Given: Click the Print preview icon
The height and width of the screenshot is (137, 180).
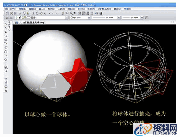Looking at the screenshot, I should (x=24, y=13).
